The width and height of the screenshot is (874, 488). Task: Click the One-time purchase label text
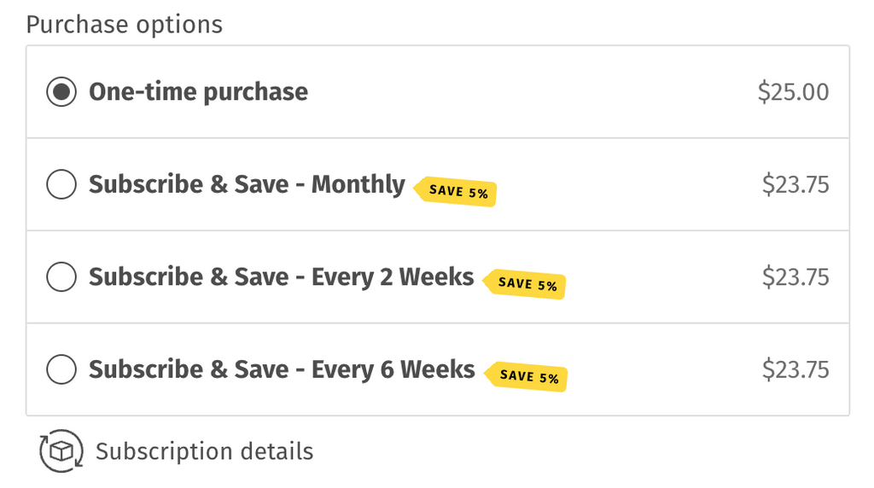pyautogui.click(x=198, y=92)
